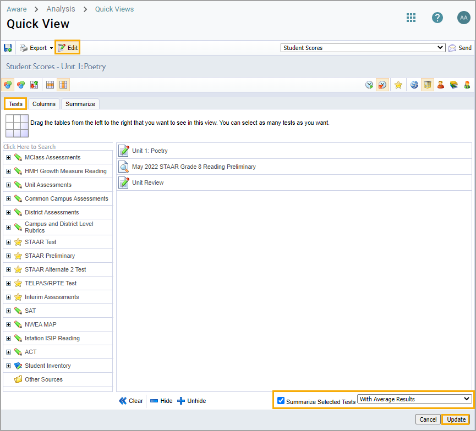
Task: Expand NWEA MAP tree node
Action: (8, 324)
